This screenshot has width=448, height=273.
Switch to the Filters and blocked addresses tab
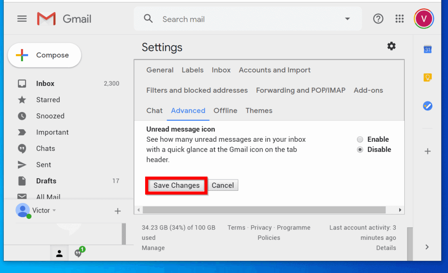(x=197, y=90)
